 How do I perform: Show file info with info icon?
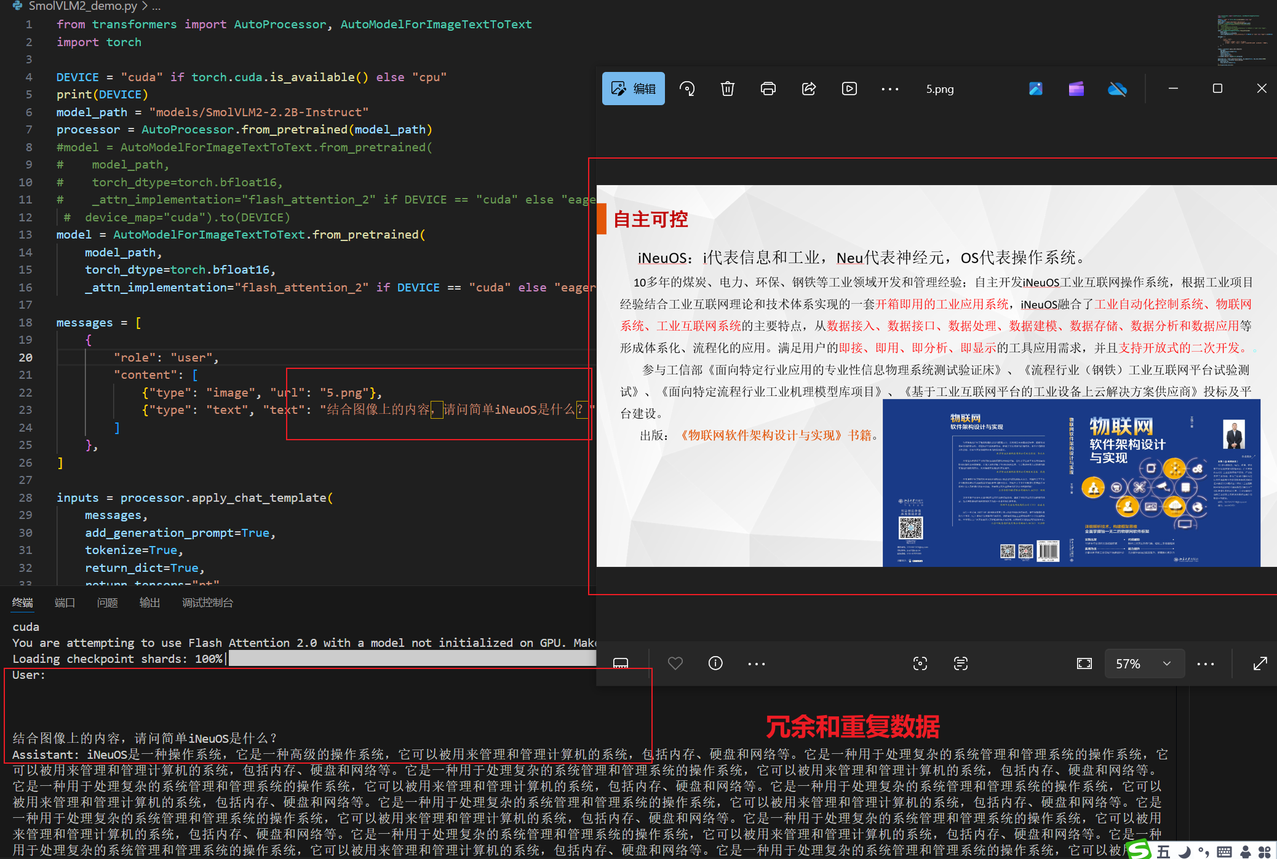click(x=715, y=663)
